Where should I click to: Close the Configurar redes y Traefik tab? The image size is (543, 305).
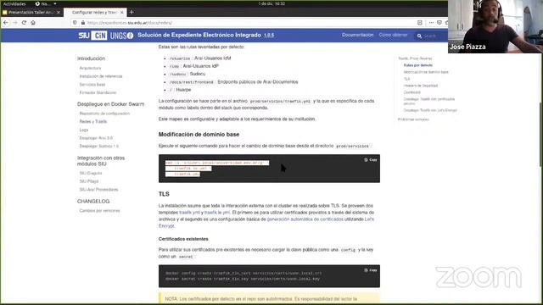coord(122,12)
